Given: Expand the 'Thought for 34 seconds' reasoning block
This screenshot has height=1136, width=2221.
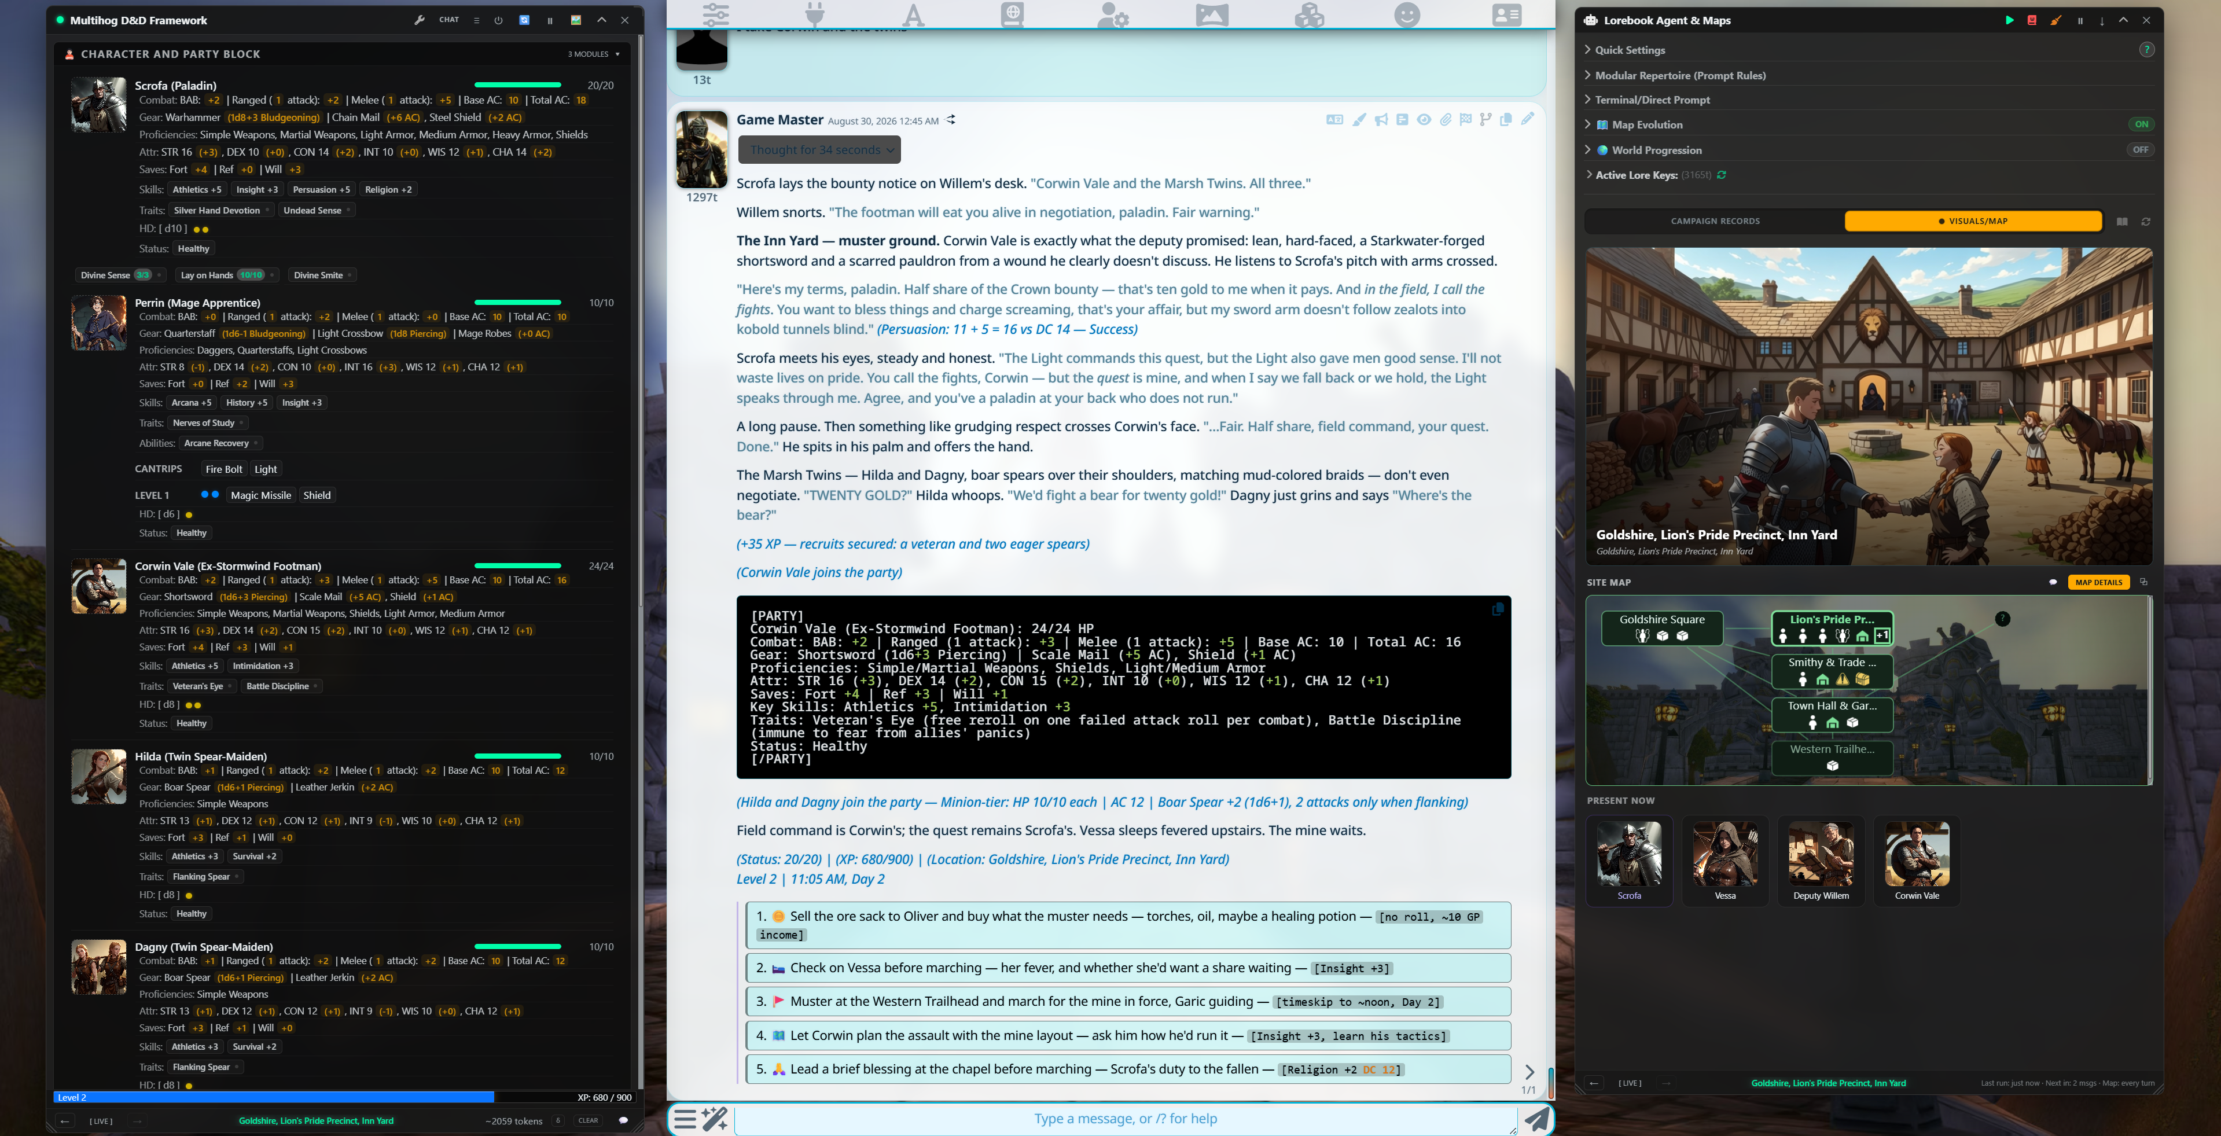Looking at the screenshot, I should pyautogui.click(x=820, y=150).
